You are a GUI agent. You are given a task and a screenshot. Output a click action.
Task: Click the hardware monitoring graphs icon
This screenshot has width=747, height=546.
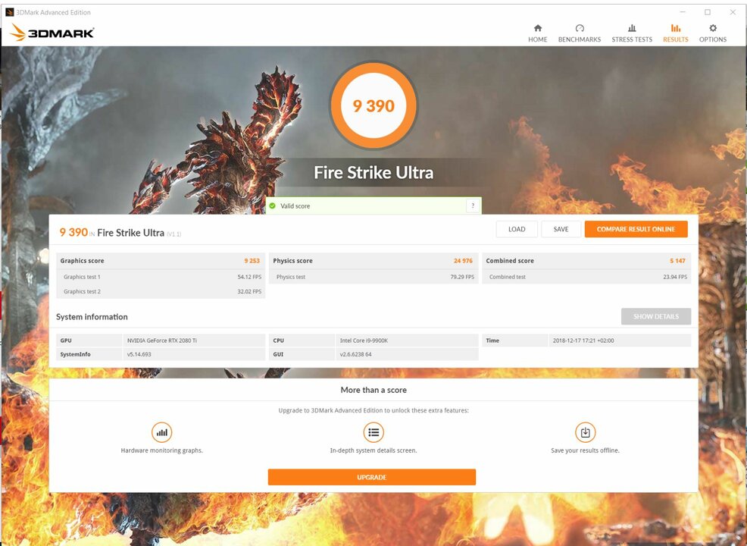[162, 432]
